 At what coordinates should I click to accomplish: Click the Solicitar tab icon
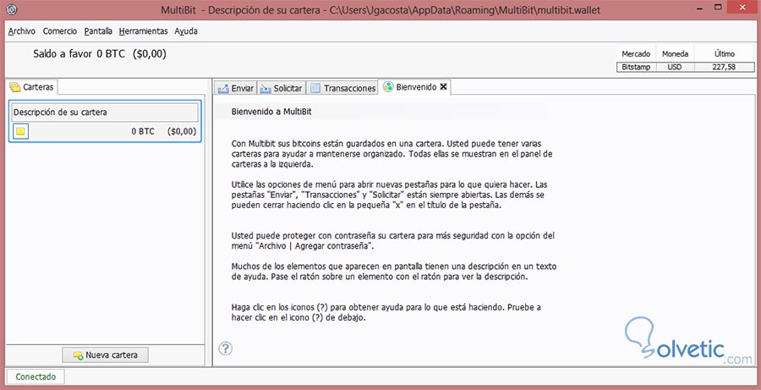click(266, 88)
